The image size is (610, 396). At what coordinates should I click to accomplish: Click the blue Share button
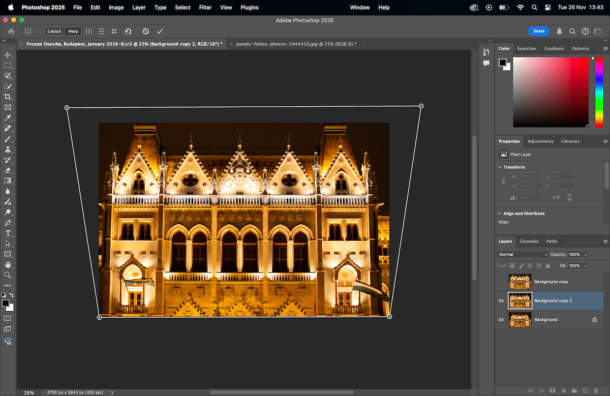pyautogui.click(x=539, y=31)
